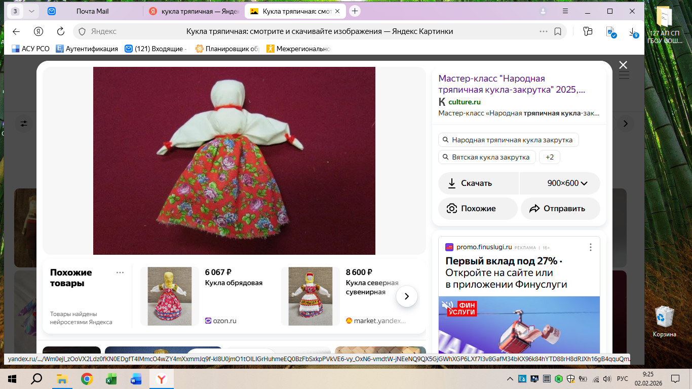Switch to the Почта Mail tab
This screenshot has width=692, height=389.
click(92, 11)
